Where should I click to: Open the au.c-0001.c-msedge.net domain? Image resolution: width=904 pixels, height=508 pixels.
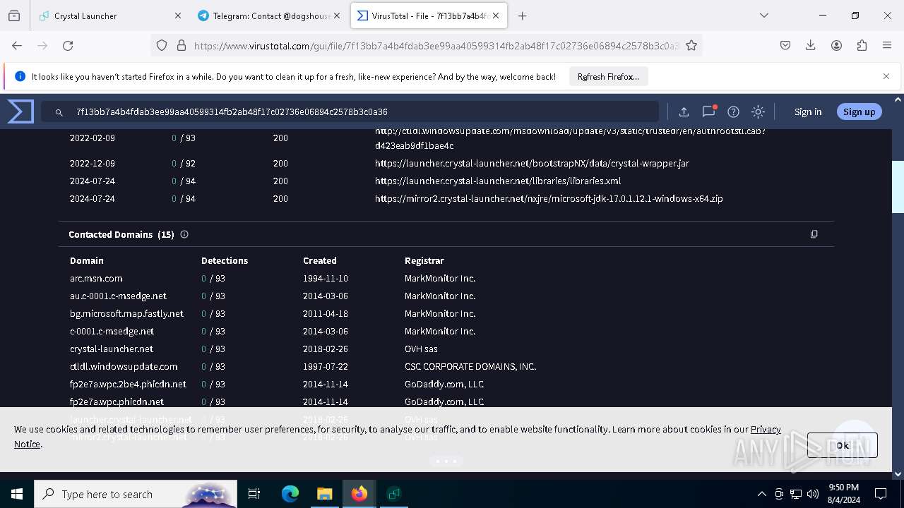click(x=118, y=296)
